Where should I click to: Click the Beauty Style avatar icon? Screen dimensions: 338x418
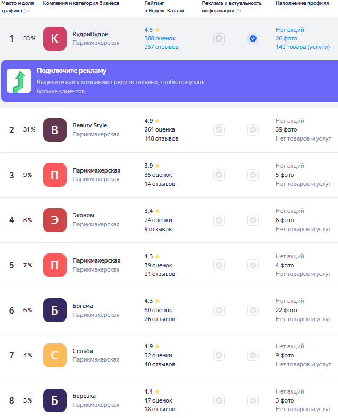pyautogui.click(x=55, y=130)
